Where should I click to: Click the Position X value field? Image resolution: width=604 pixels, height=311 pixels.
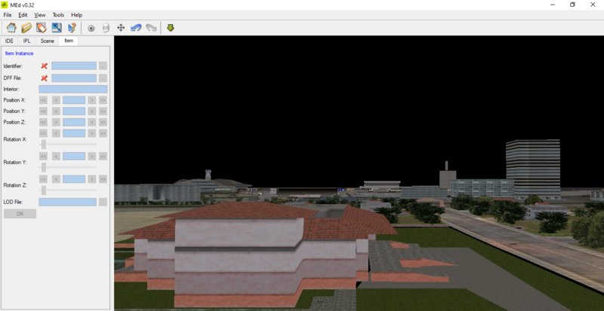click(x=74, y=100)
